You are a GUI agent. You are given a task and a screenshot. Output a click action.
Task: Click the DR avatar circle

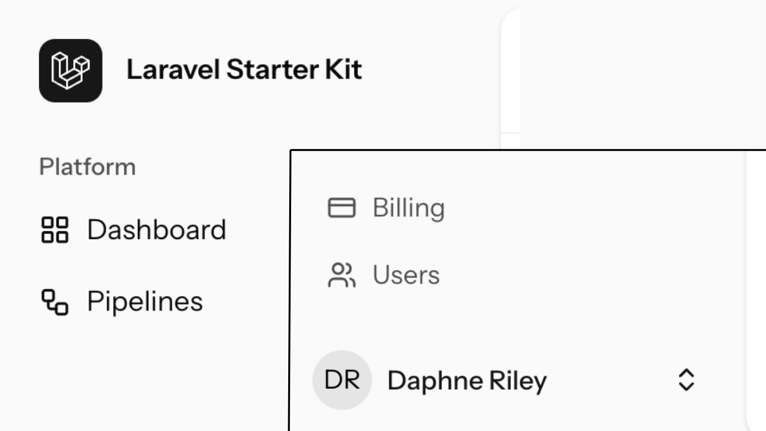pos(342,380)
